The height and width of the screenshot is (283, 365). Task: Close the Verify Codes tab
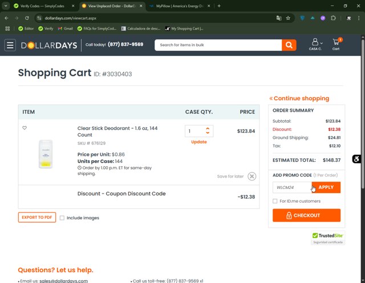(73, 6)
